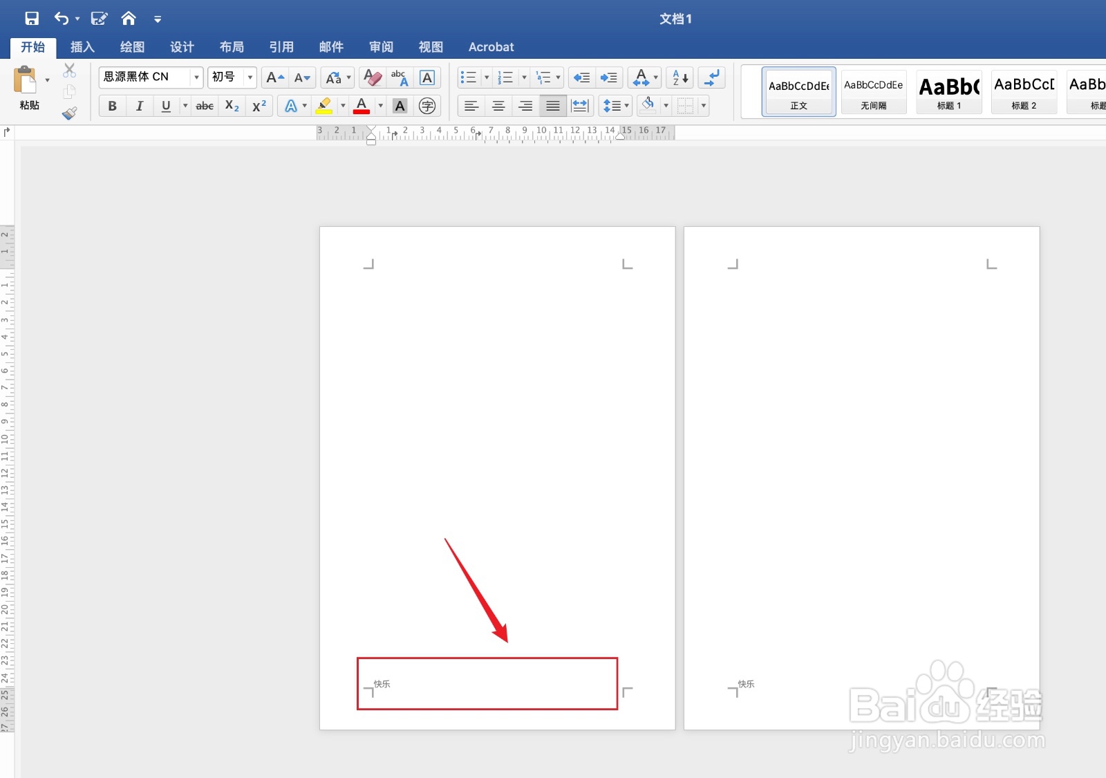Open the customize quick access toolbar arrow
The height and width of the screenshot is (778, 1106).
pos(158,19)
